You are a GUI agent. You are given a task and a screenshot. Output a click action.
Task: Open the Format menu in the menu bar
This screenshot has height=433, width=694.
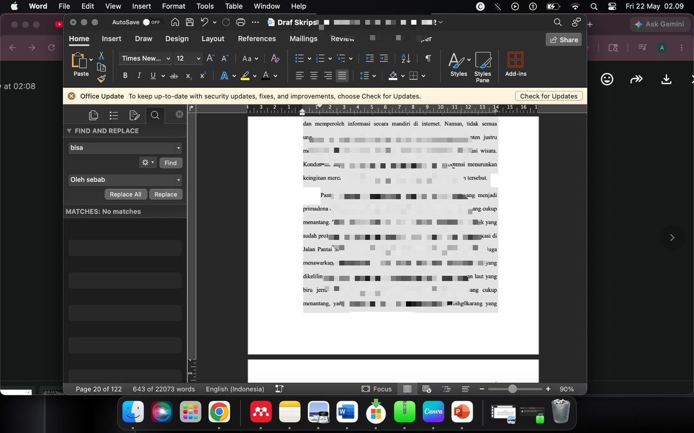coord(173,6)
